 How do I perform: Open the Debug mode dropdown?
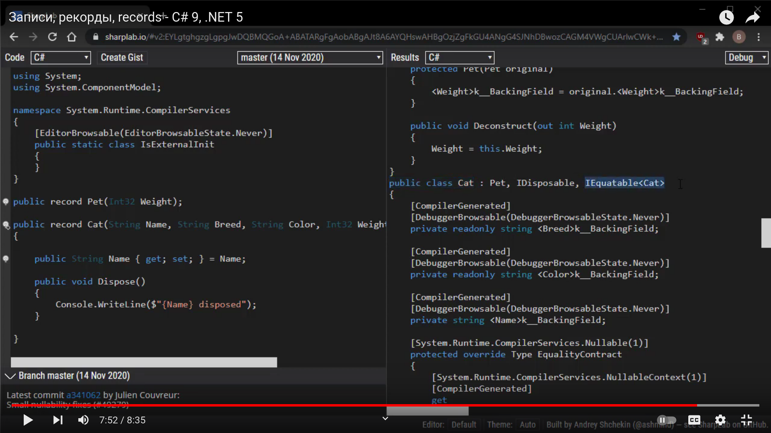click(x=746, y=57)
